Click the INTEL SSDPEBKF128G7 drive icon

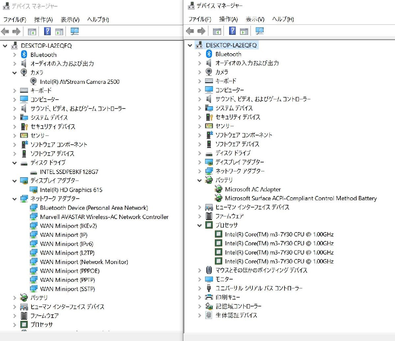[34, 172]
